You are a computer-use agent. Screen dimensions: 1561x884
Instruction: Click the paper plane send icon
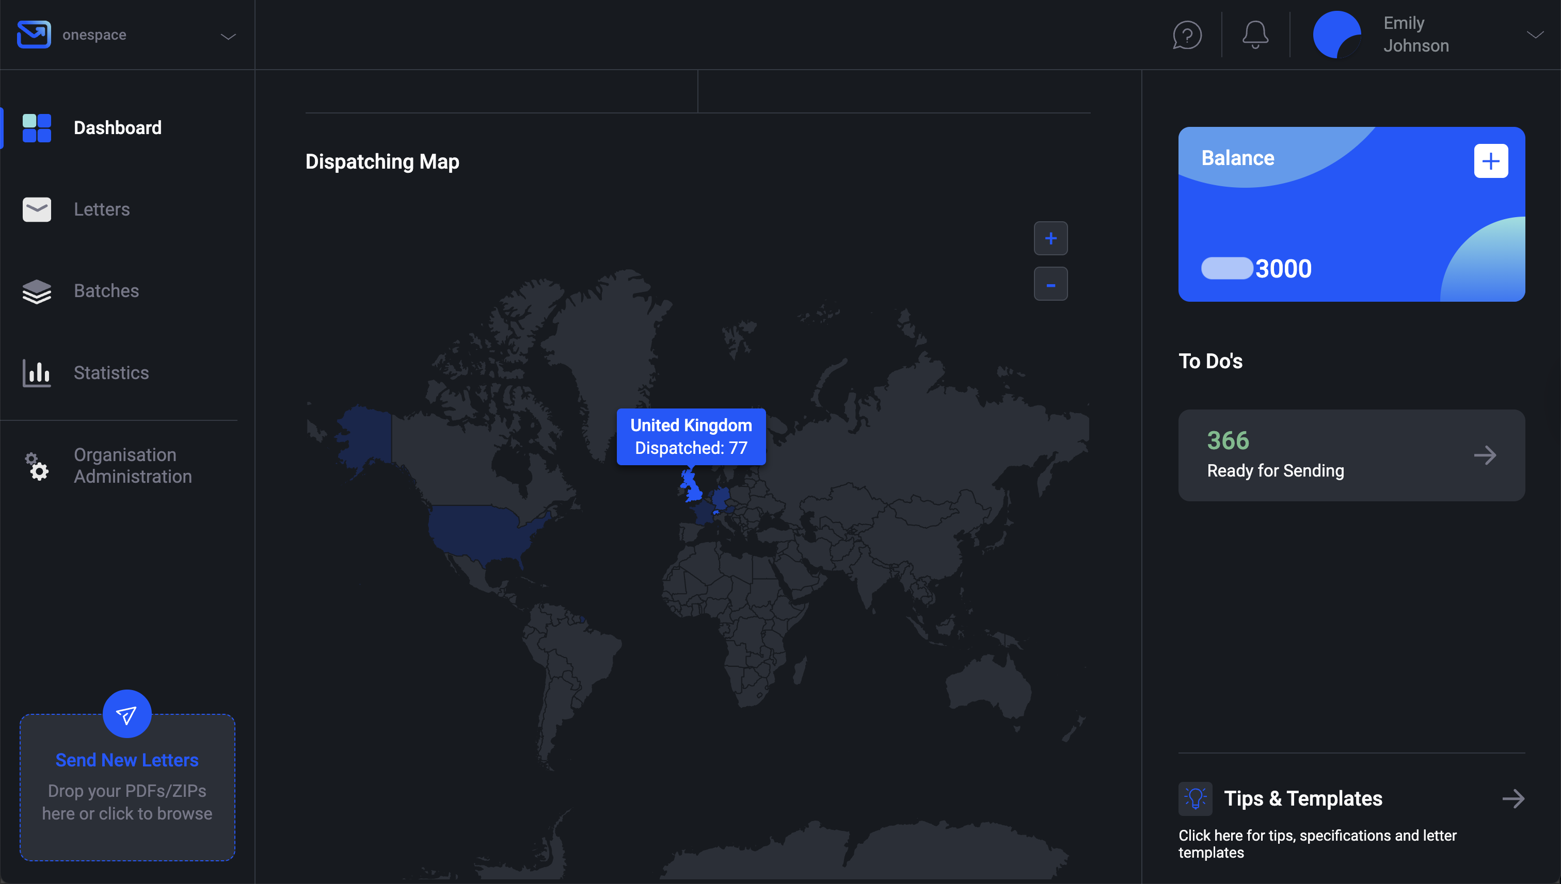[126, 713]
